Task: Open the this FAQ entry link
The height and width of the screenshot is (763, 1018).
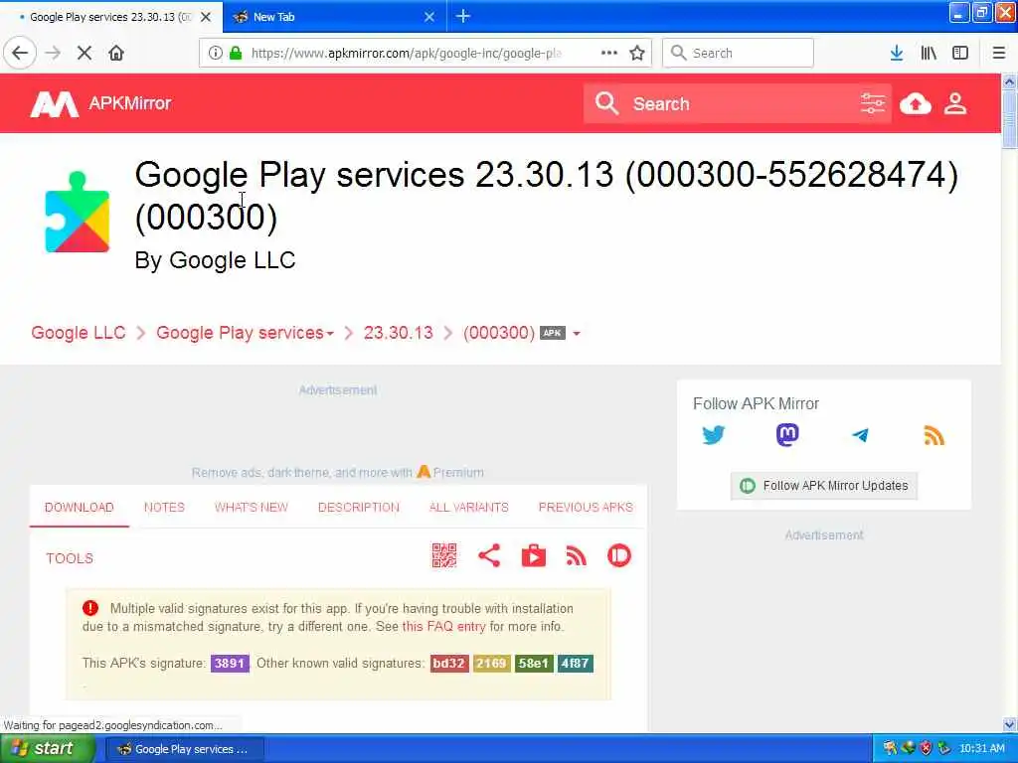Action: tap(443, 627)
